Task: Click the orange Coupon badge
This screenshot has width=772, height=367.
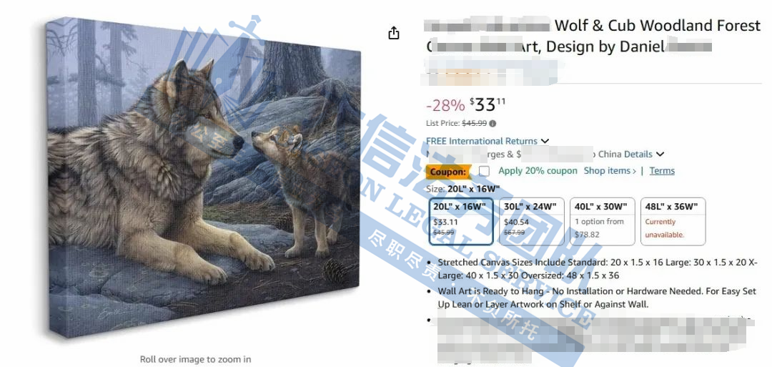Action: [447, 172]
